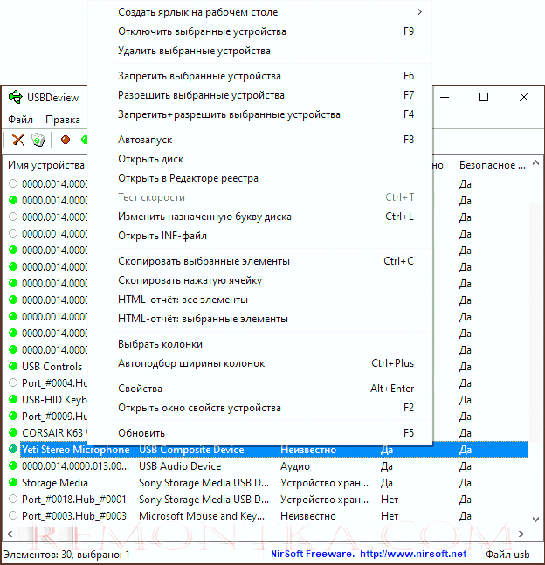Choose 'Отключить выбранные устройства' from context menu
Viewport: 545px width, 565px height.
click(x=202, y=31)
